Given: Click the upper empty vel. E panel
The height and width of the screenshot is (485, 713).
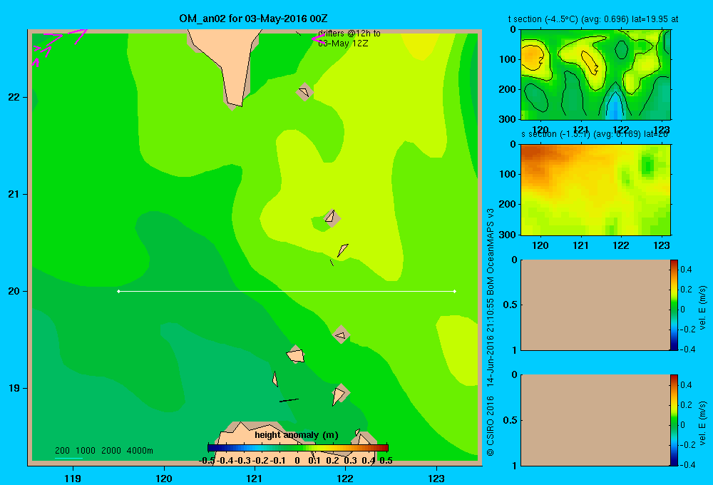Looking at the screenshot, I should pyautogui.click(x=595, y=305).
